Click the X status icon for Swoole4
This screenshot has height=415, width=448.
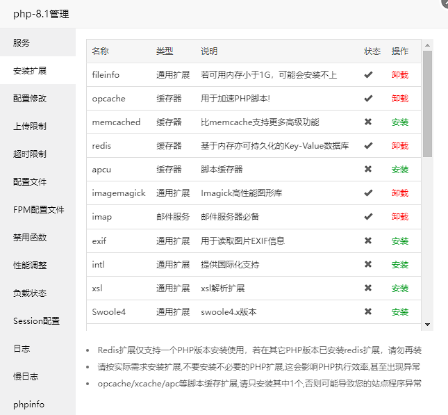pos(368,311)
